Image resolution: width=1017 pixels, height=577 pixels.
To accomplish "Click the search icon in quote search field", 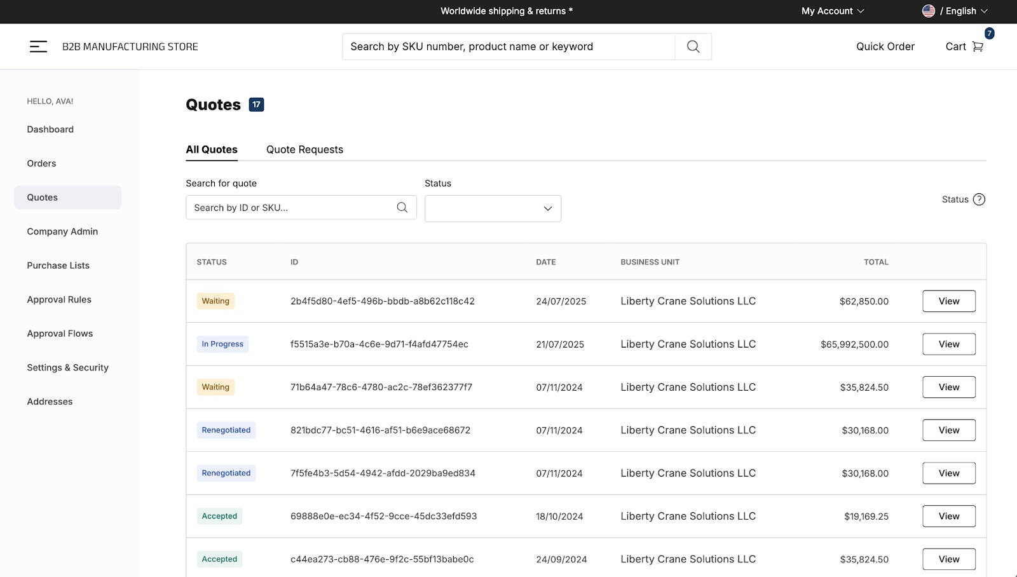I will point(402,208).
